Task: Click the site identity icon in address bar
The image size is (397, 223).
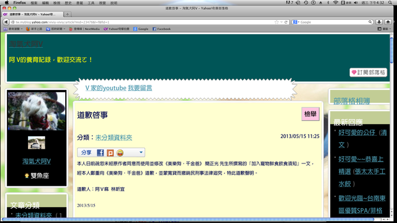Action: [x=12, y=22]
